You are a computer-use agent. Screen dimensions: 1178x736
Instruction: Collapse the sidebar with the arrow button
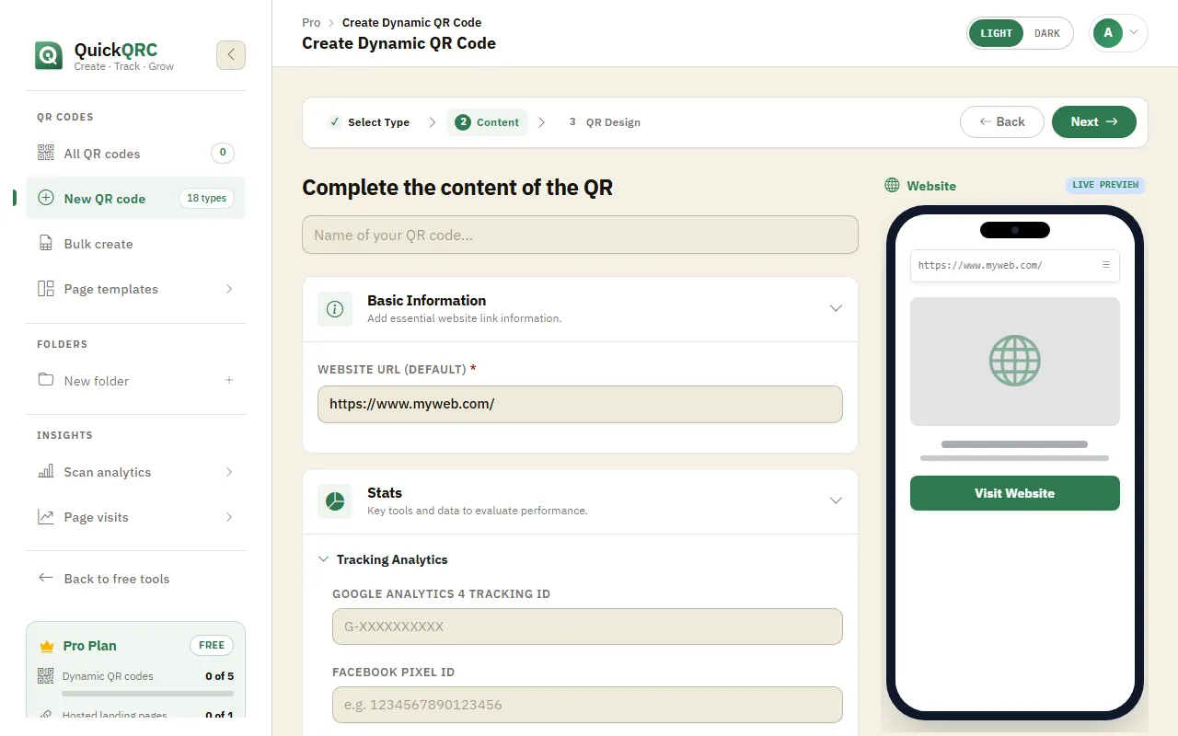(231, 55)
